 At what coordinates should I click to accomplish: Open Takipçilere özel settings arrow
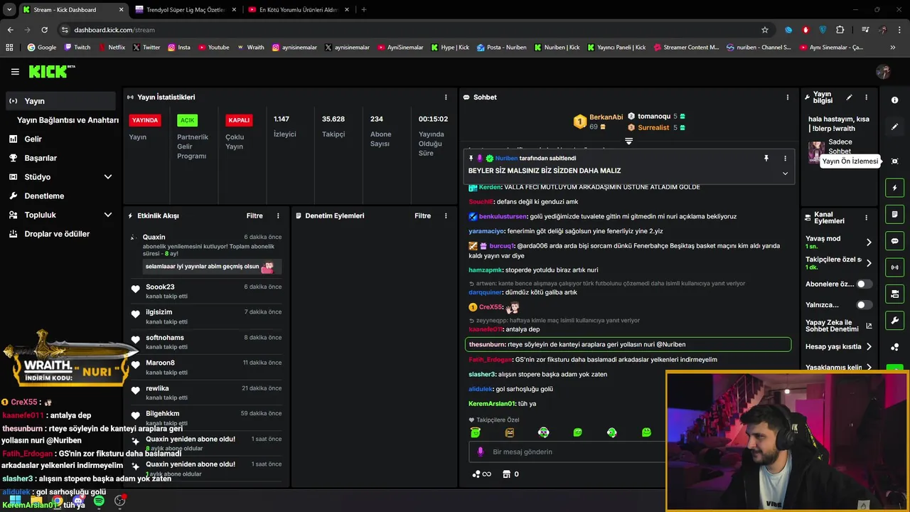869,263
